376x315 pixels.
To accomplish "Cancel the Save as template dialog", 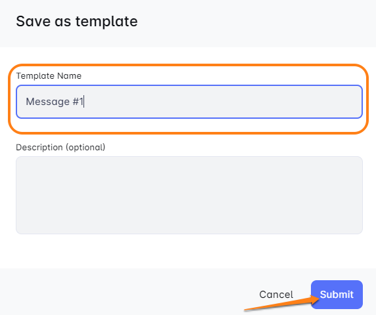I will point(276,295).
